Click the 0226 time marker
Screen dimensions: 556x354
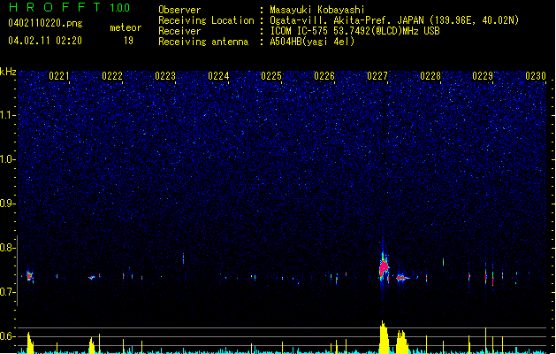click(324, 76)
